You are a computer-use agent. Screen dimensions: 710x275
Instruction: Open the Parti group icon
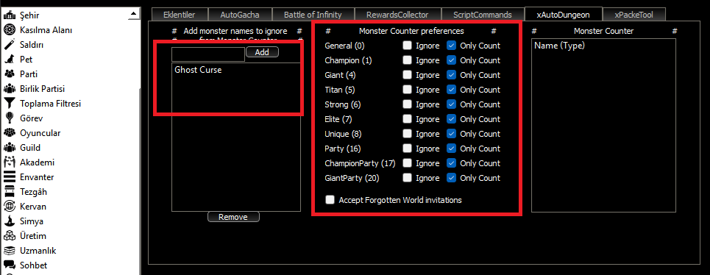tap(9, 74)
